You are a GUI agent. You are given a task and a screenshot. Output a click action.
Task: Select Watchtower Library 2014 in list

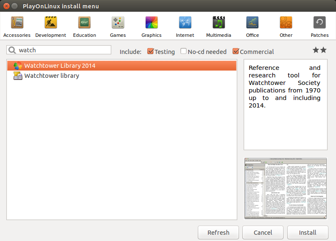[x=60, y=66]
